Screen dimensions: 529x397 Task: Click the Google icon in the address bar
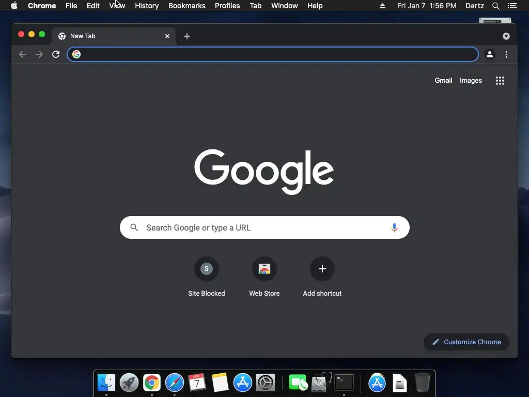[x=76, y=54]
